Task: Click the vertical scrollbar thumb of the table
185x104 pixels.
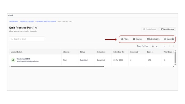Action: (x=175, y=57)
